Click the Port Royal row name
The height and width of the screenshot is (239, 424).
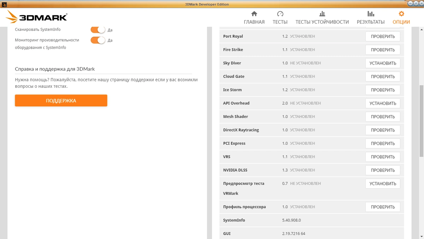point(233,36)
